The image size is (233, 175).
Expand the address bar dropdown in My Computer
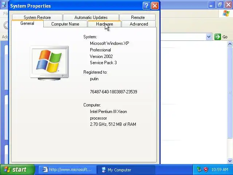tap(209, 36)
